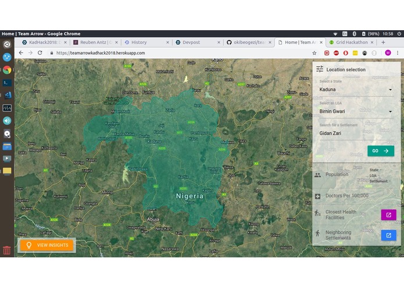Bookmark this page with star
This screenshot has width=404, height=287.
pos(314,53)
